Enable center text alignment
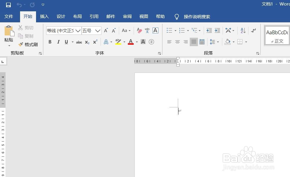 [x=178, y=42]
